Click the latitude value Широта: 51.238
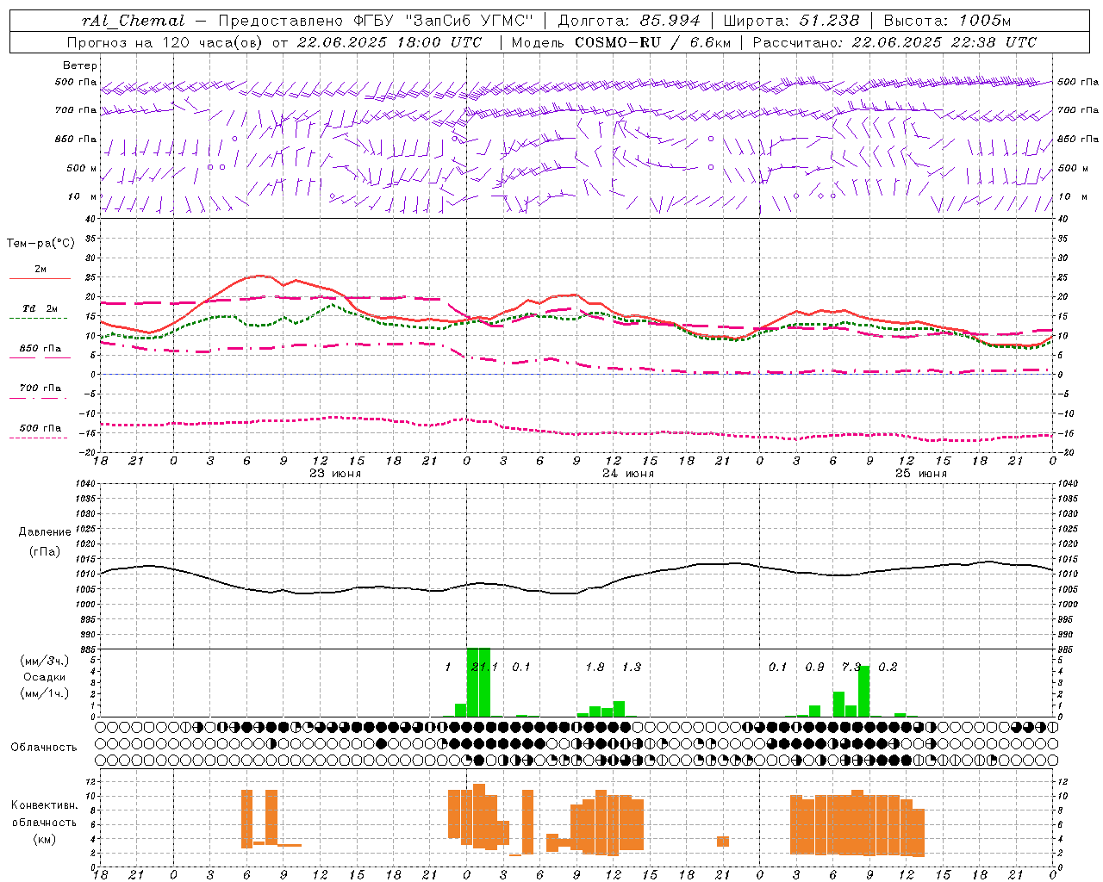This screenshot has height=882, width=1103. [x=790, y=21]
